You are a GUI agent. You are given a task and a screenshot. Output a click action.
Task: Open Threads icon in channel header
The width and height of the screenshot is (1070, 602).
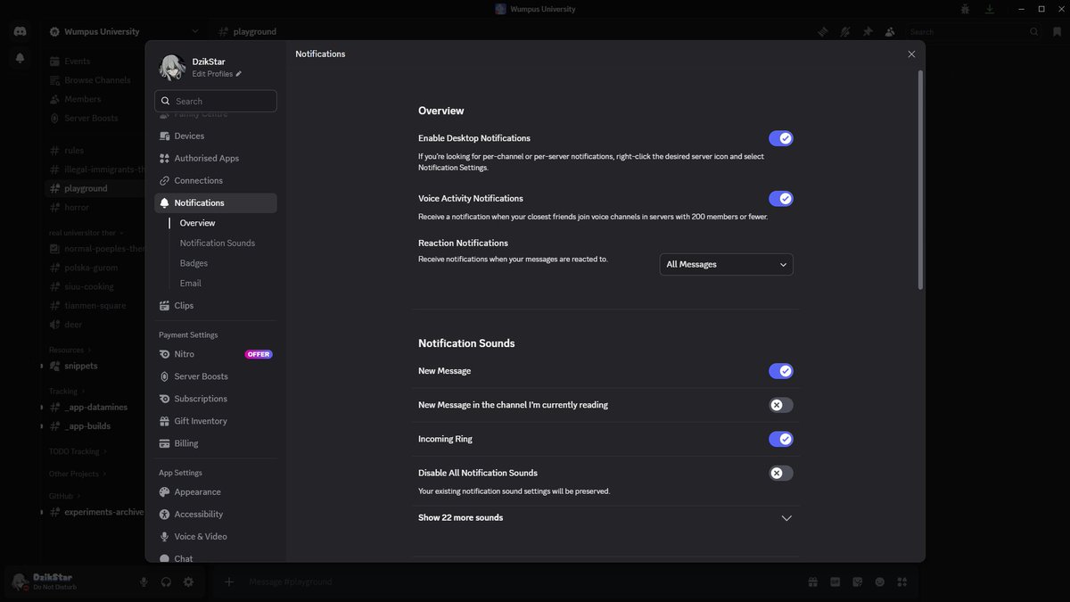coord(823,31)
